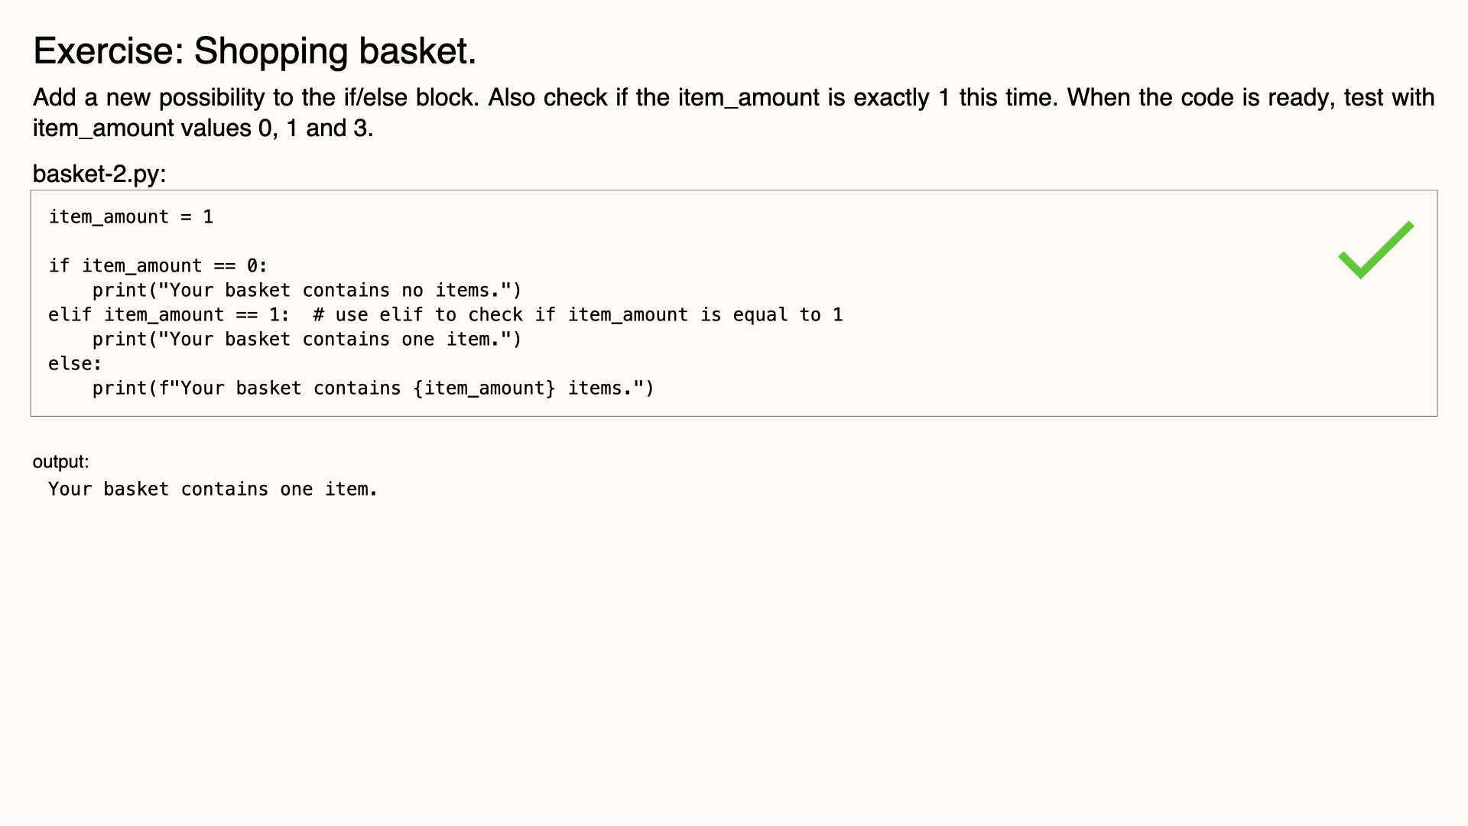This screenshot has width=1468, height=826.
Task: Click the 'contains one item' print line
Action: pos(307,340)
